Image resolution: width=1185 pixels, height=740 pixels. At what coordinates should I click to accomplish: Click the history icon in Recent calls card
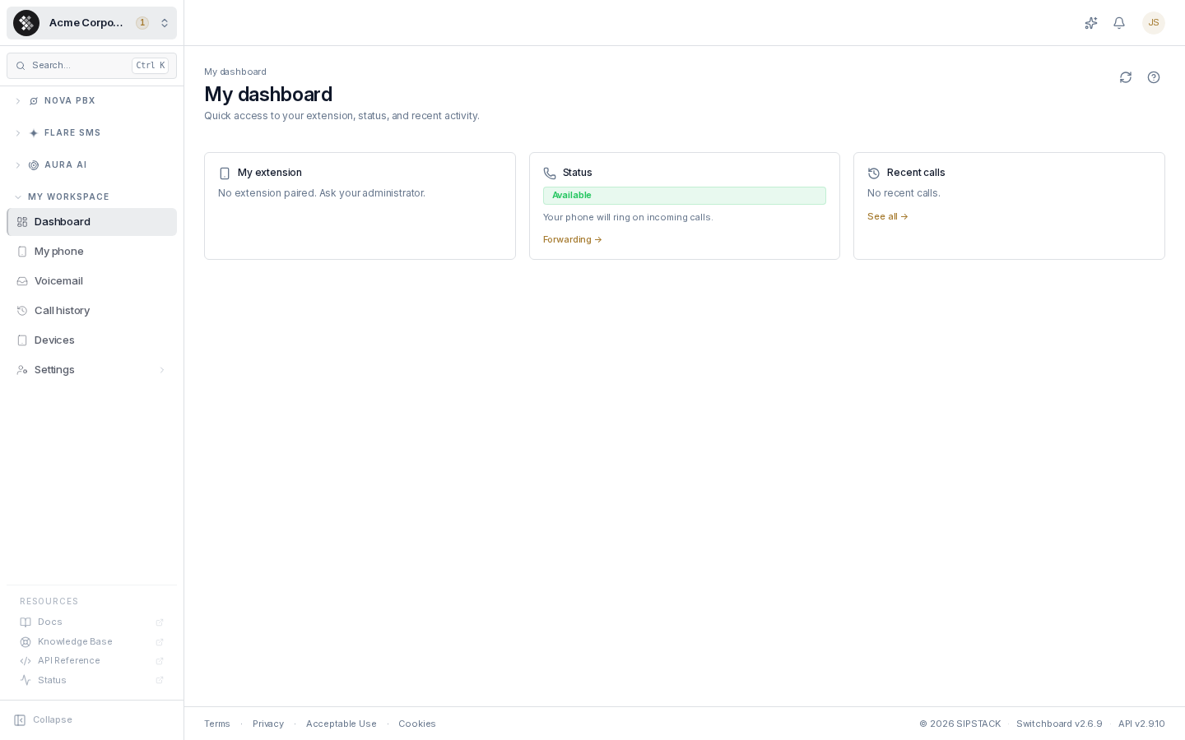pos(874,173)
